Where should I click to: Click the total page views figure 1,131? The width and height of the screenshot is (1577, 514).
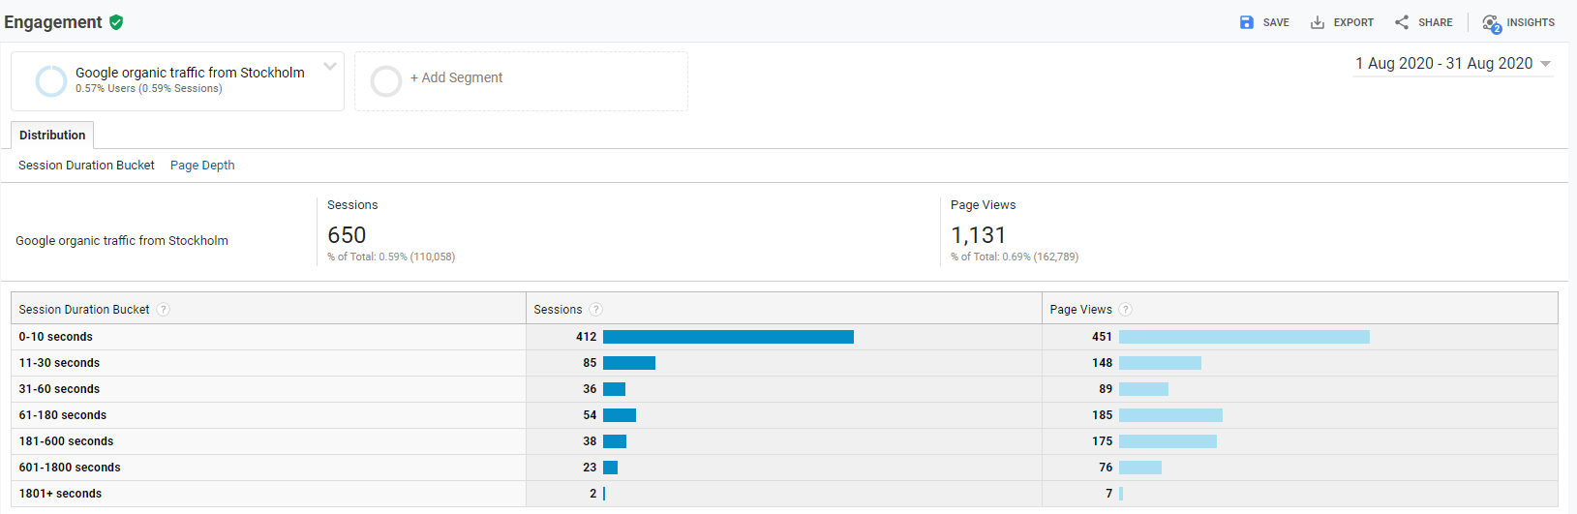click(979, 235)
